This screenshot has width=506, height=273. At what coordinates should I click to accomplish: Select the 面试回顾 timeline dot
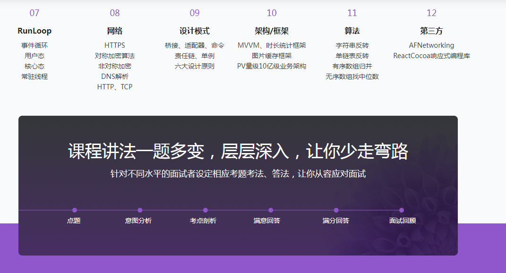(402, 210)
